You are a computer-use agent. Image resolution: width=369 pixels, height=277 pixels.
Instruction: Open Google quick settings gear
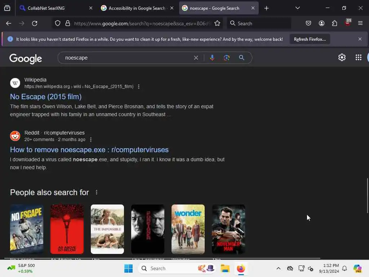click(342, 57)
